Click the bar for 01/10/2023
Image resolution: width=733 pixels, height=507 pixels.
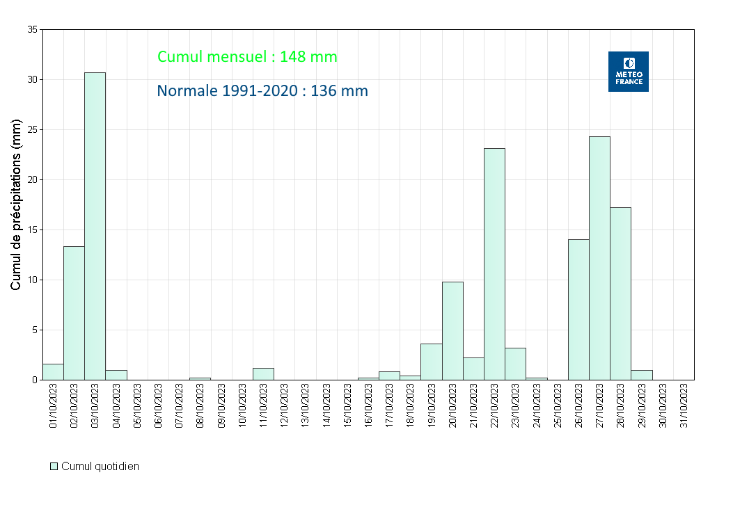point(54,372)
